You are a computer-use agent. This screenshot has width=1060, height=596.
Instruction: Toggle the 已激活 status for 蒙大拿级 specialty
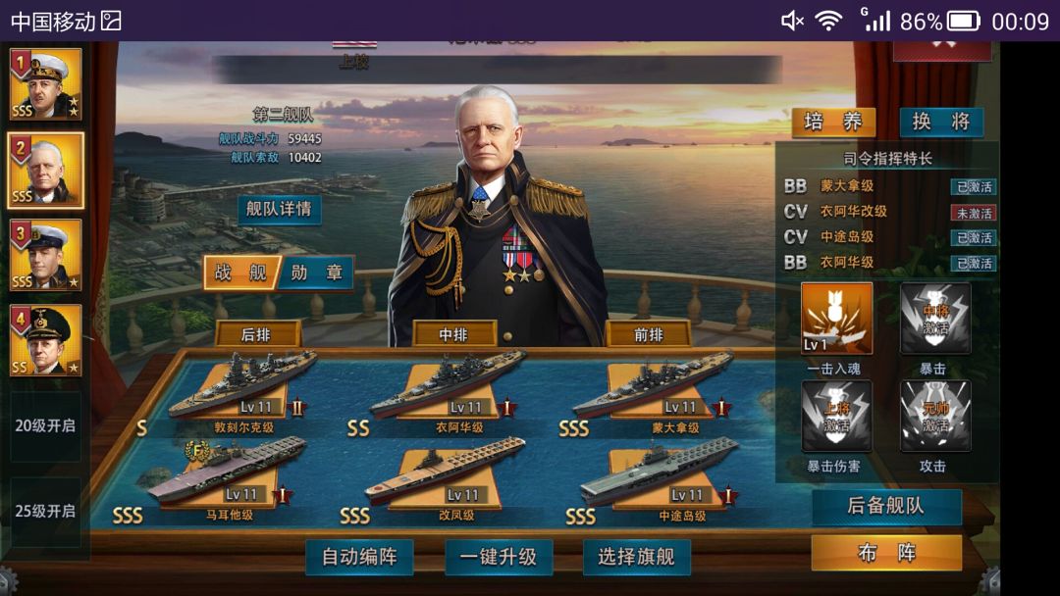tap(974, 187)
